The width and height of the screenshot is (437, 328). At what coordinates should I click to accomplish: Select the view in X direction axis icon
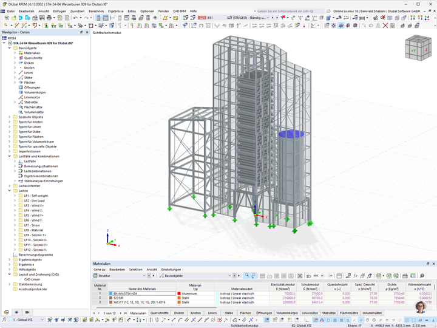413,18
